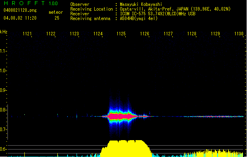
Task: Click the 1124 time axis marker
Action: [98, 34]
